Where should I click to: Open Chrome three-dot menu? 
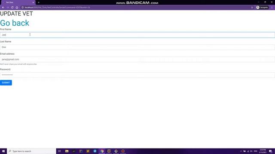(x=272, y=8)
